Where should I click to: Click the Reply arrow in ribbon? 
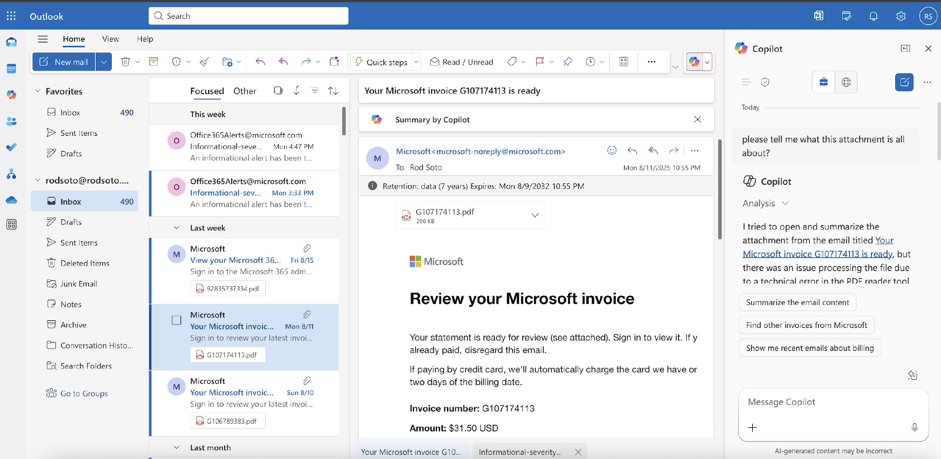[261, 62]
